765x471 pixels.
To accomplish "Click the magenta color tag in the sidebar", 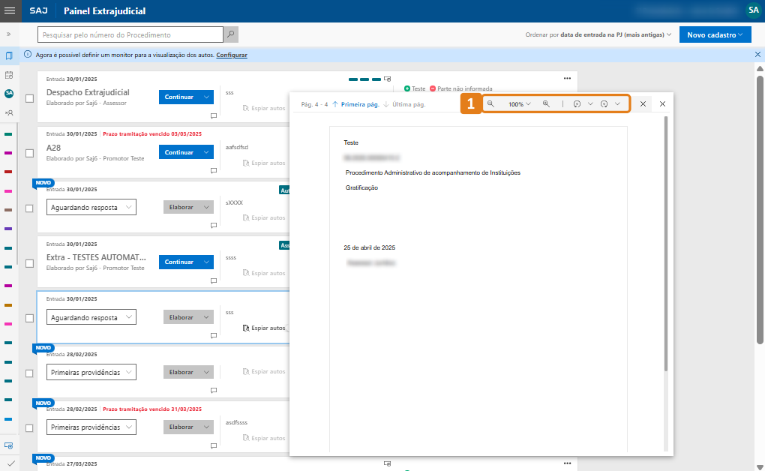I will (x=8, y=152).
